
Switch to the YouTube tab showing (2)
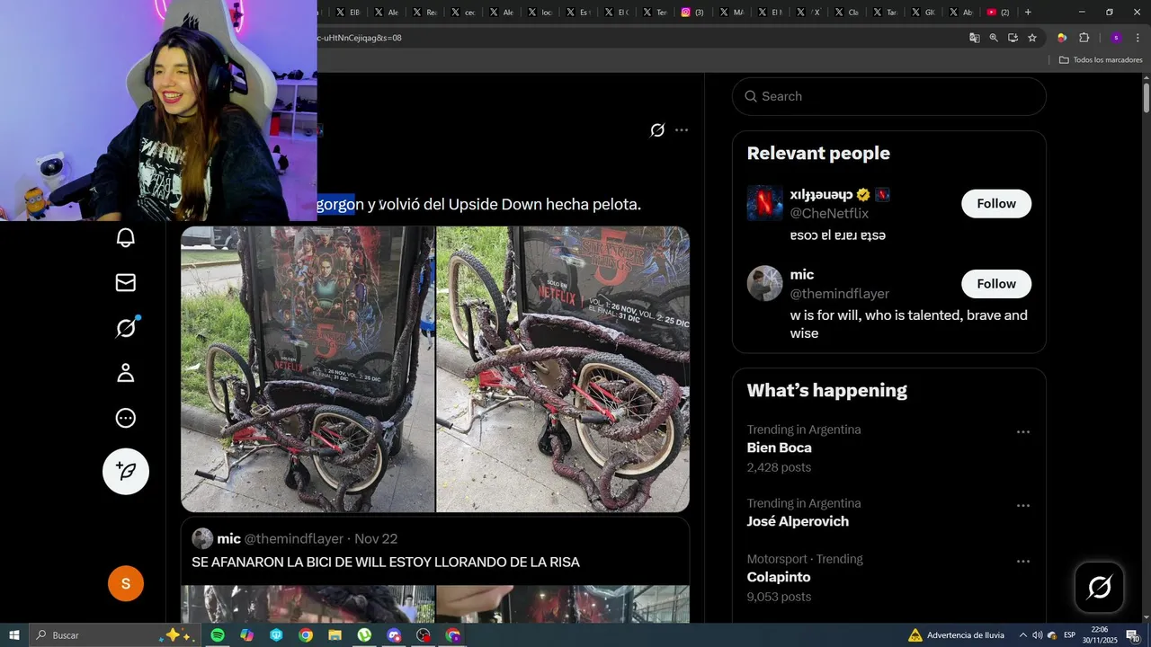(998, 13)
